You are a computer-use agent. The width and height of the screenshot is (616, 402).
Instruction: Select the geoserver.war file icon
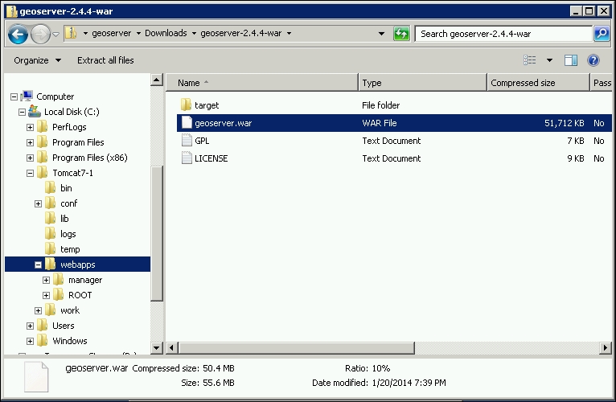187,123
